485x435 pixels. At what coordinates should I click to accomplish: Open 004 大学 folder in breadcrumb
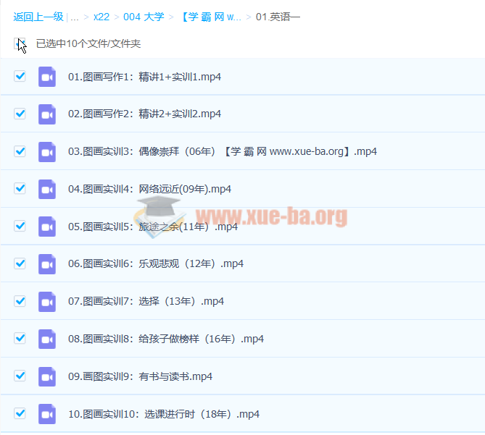143,16
